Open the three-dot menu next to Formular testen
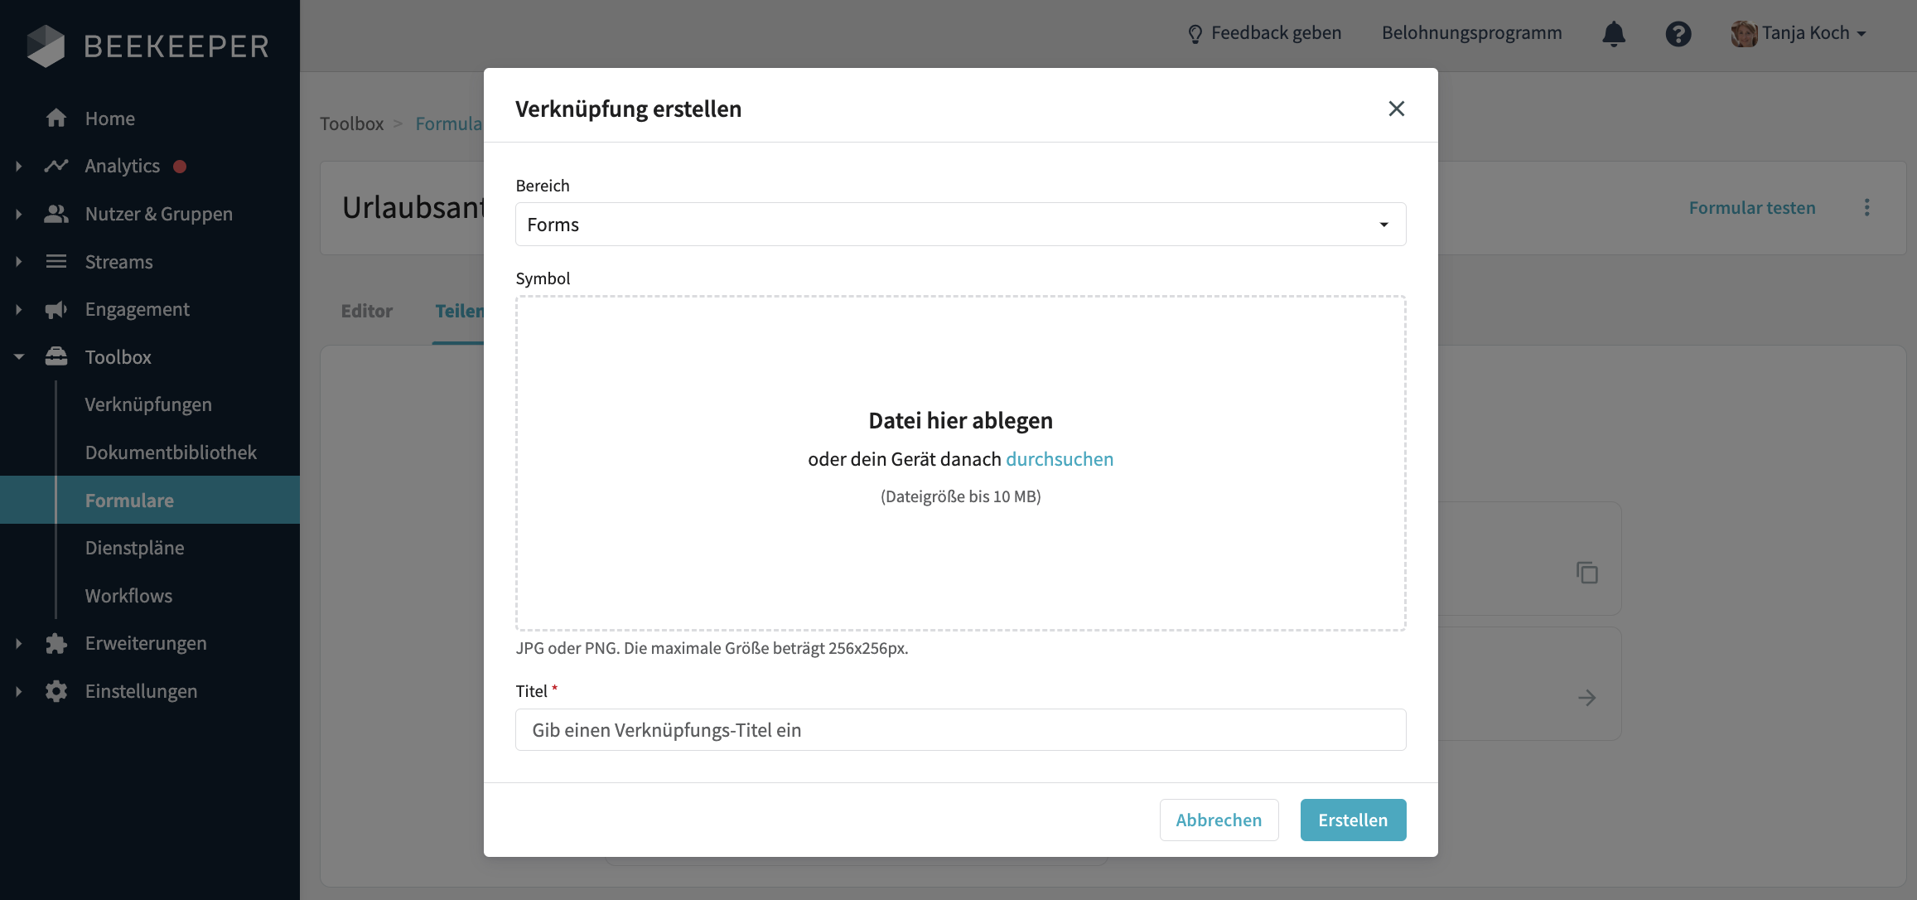The height and width of the screenshot is (900, 1917). pyautogui.click(x=1866, y=207)
